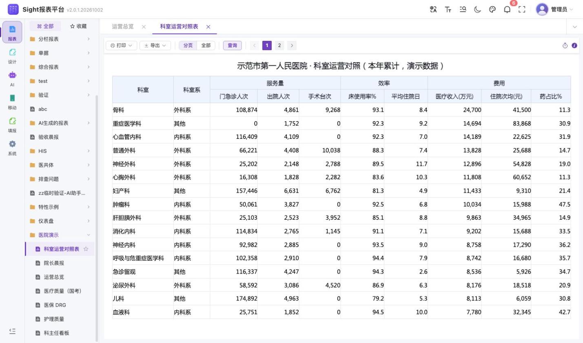The height and width of the screenshot is (343, 583).
Task: Click the 查询 button
Action: (x=232, y=45)
